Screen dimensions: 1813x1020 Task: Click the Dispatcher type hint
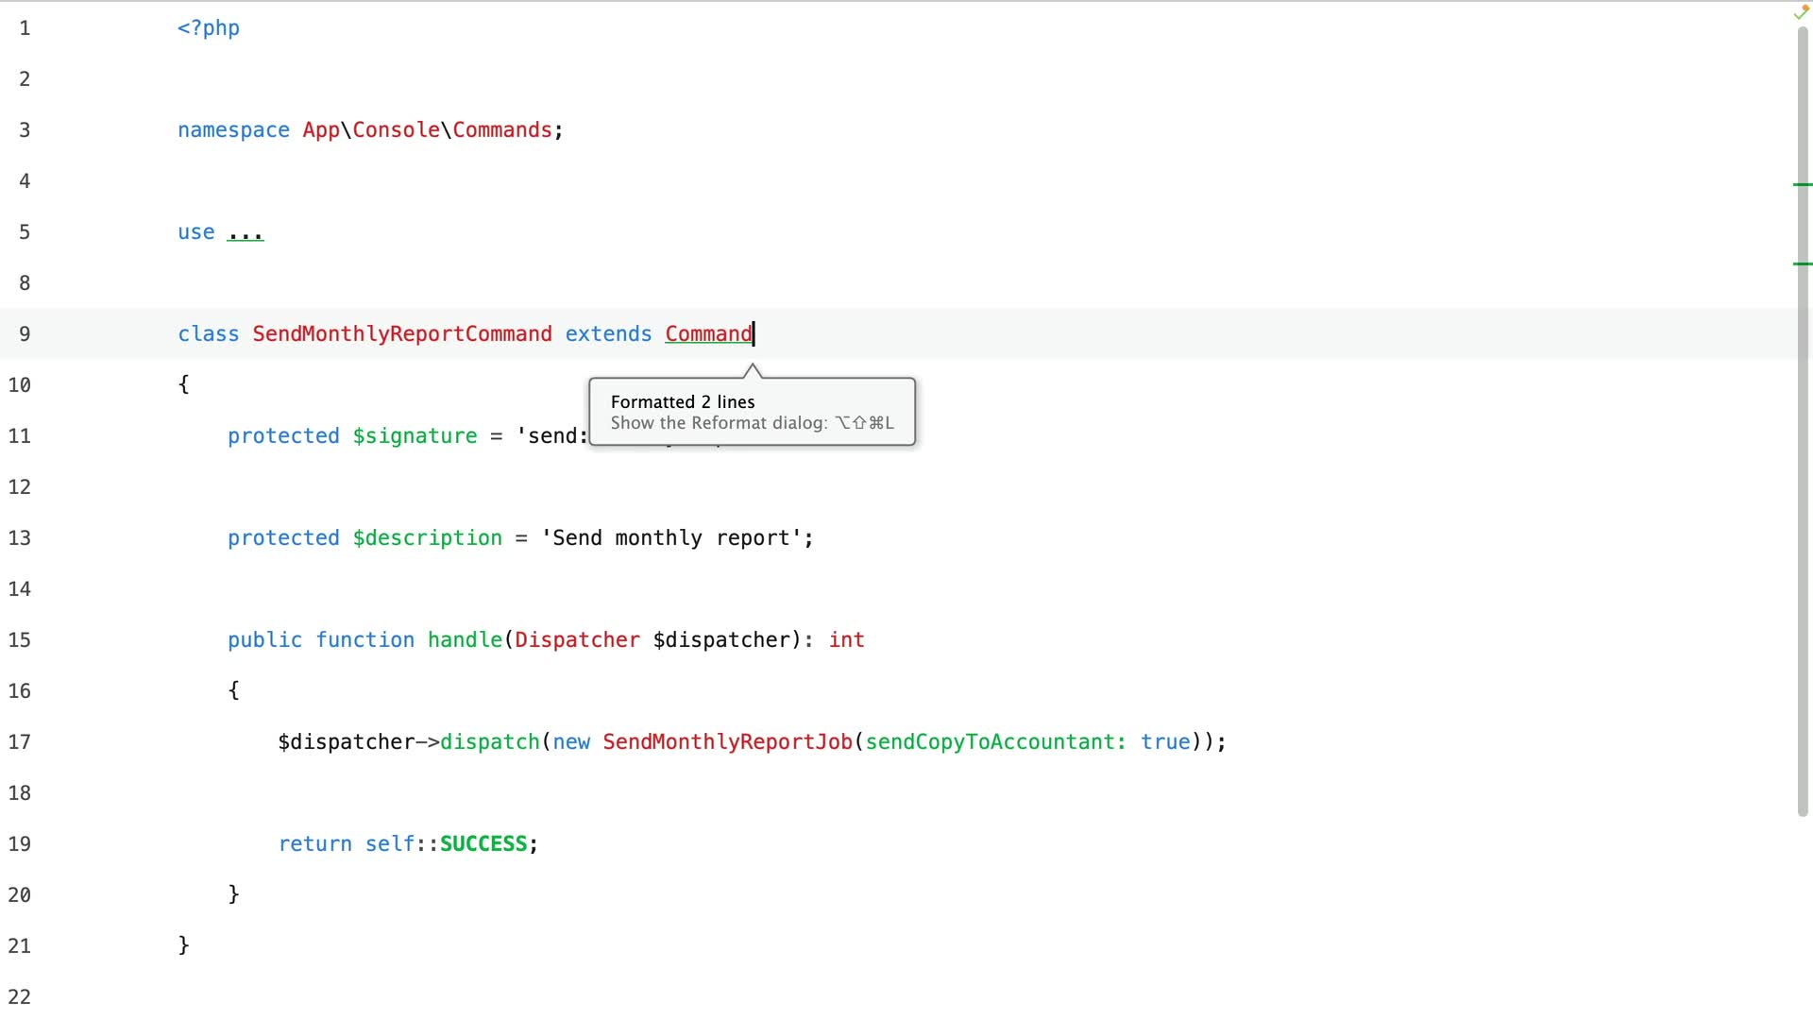click(x=577, y=640)
